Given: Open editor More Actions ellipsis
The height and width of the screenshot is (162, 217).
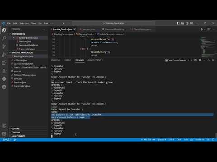Looking at the screenshot, I should click(213, 29).
